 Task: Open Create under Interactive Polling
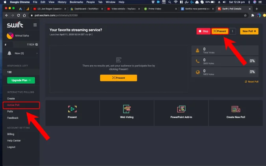pyautogui.click(x=11, y=98)
